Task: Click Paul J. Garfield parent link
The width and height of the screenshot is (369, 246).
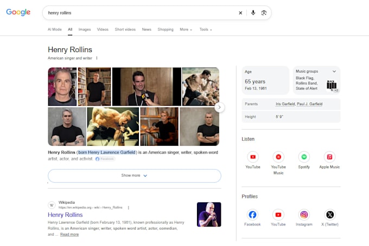Action: coord(310,104)
